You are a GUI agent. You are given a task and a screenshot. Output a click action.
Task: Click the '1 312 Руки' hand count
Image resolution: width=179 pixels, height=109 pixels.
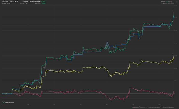point(24,2)
